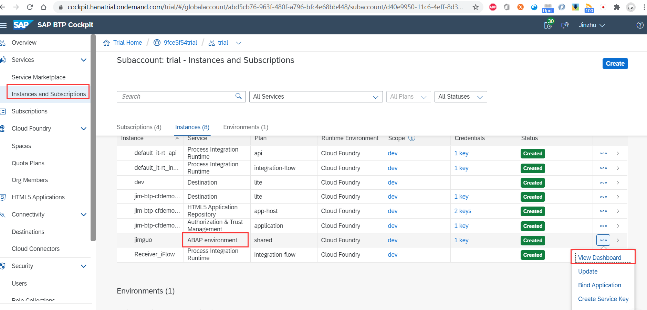The image size is (647, 310).
Task: Open the All Statuses dropdown
Action: (x=460, y=97)
